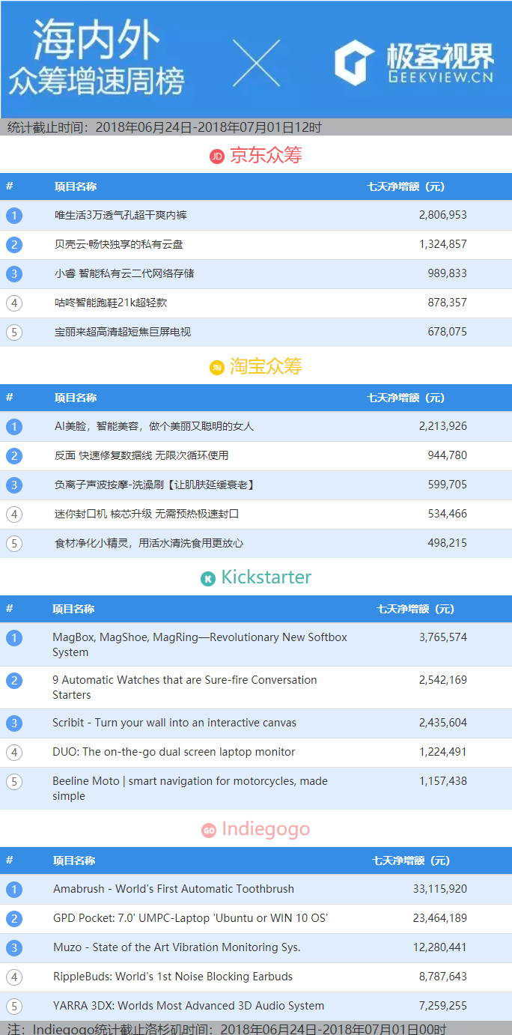This screenshot has height=1035, width=512.
Task: Click the rank 1 badge beside Amabrush
Action: click(14, 890)
